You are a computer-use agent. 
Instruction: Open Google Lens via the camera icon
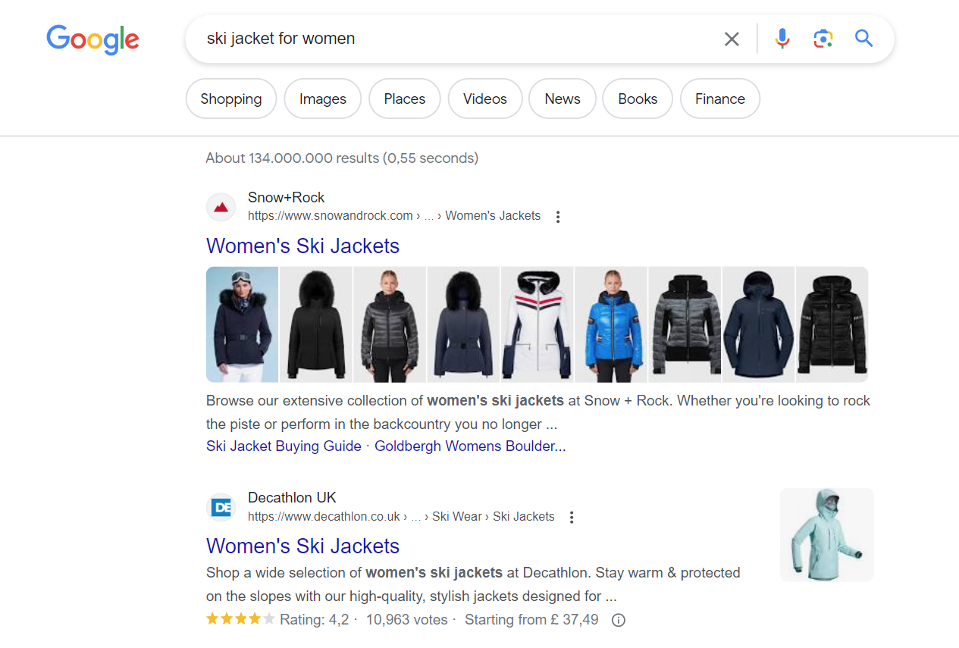823,38
